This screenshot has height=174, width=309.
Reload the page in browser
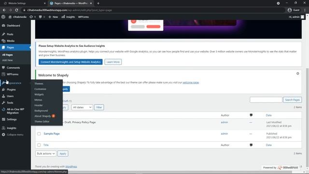(x=16, y=10)
